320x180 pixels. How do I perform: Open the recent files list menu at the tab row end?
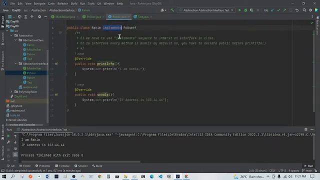[x=312, y=17]
